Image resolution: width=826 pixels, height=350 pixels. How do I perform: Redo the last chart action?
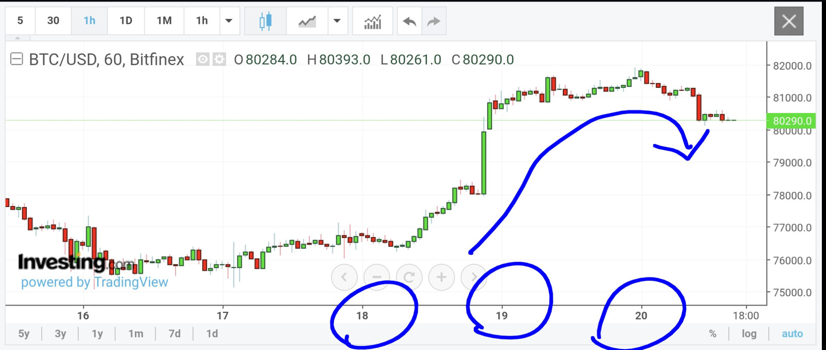[434, 21]
